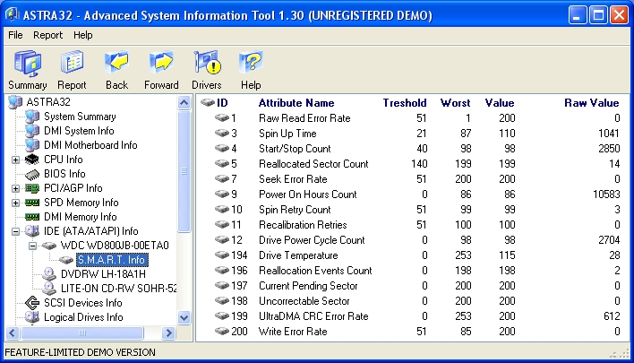Select BIOS Info in the tree
This screenshot has width=634, height=363.
[64, 174]
